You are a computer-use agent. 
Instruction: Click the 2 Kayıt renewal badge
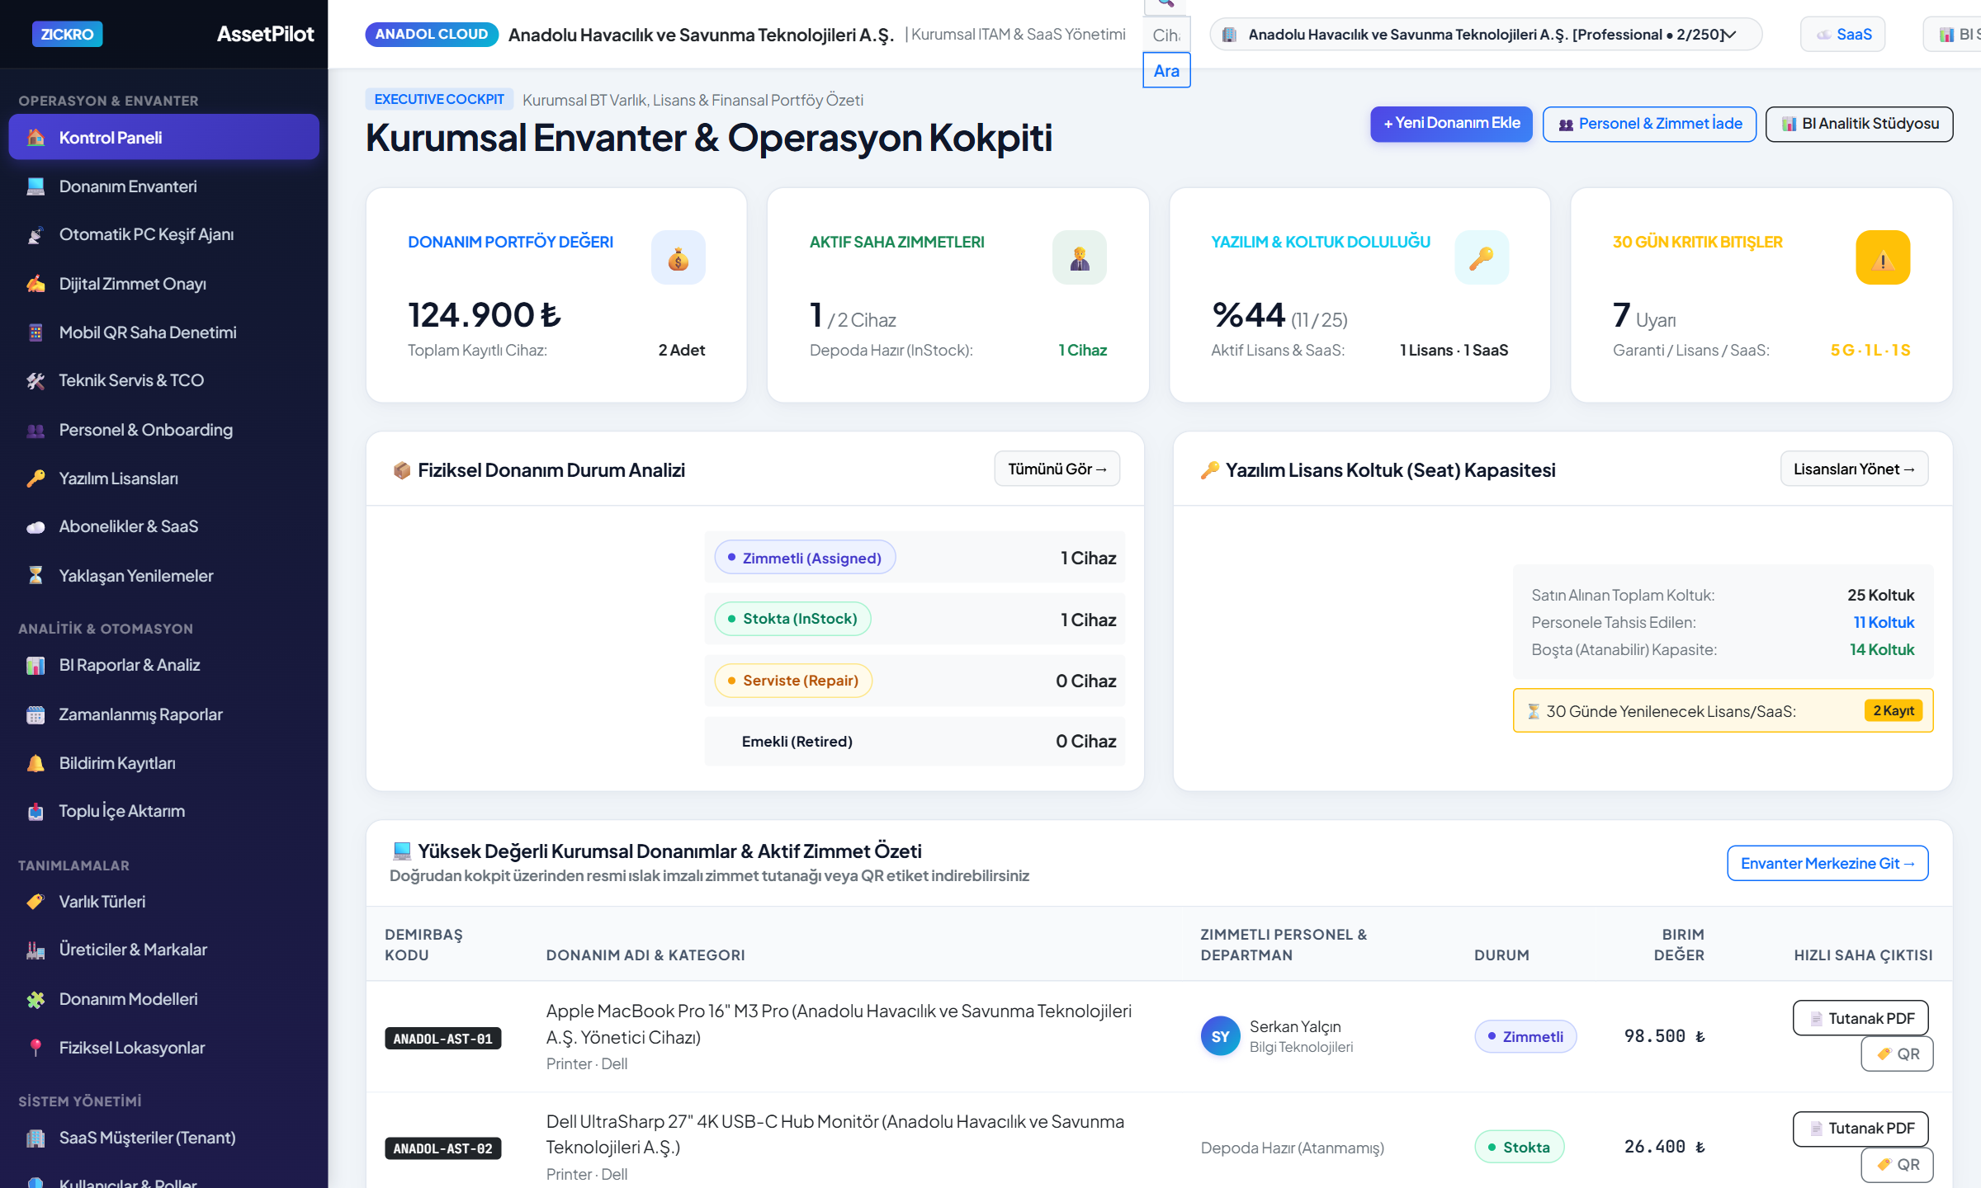[1894, 710]
